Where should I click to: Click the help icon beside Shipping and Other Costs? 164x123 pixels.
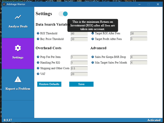click(x=38, y=68)
